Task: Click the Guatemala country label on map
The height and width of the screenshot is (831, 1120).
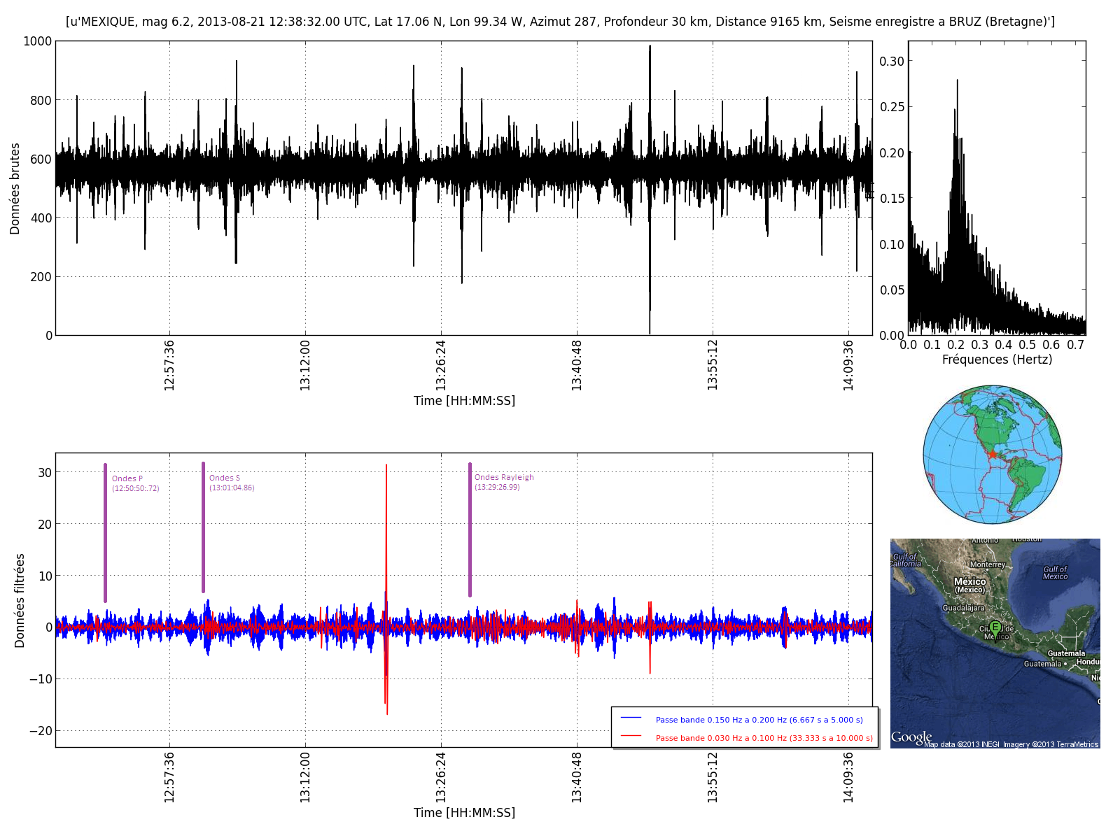Action: (x=1066, y=653)
